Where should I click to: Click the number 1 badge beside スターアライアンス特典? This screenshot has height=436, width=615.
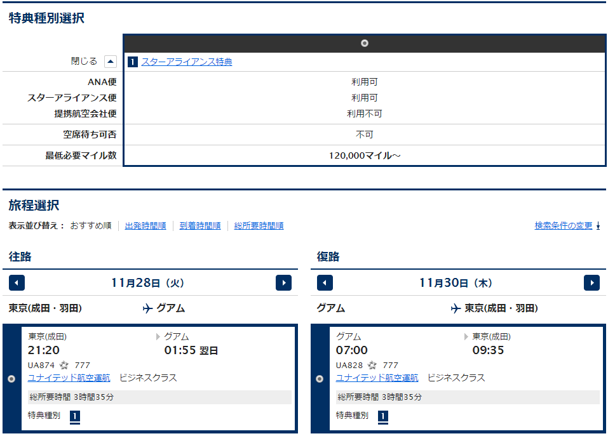pos(133,62)
